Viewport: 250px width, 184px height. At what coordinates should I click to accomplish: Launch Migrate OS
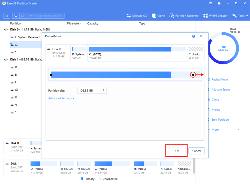(x=137, y=16)
